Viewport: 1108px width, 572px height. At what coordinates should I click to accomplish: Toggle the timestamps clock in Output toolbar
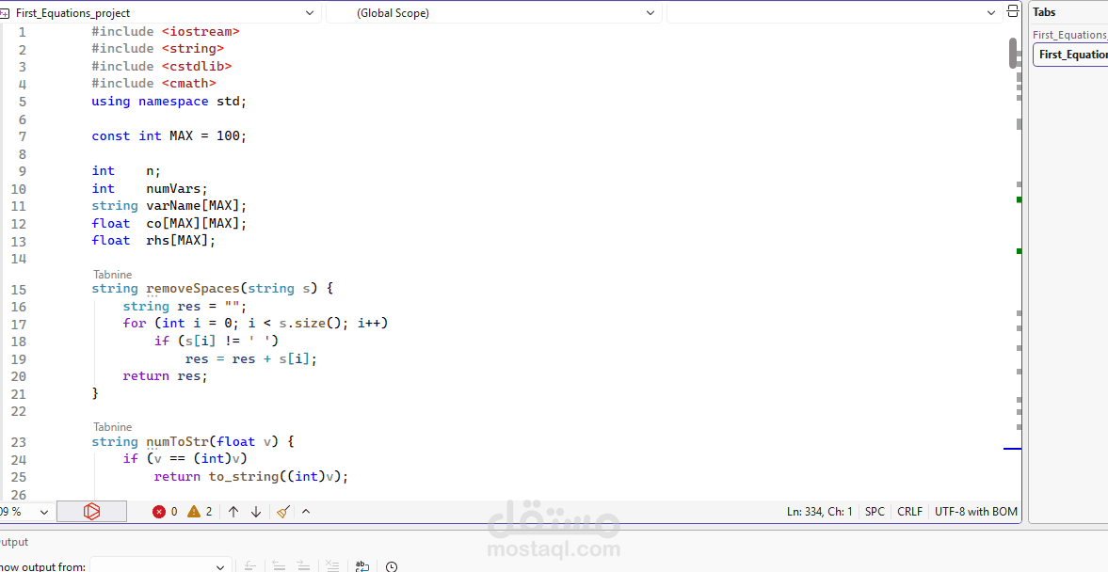coord(392,565)
